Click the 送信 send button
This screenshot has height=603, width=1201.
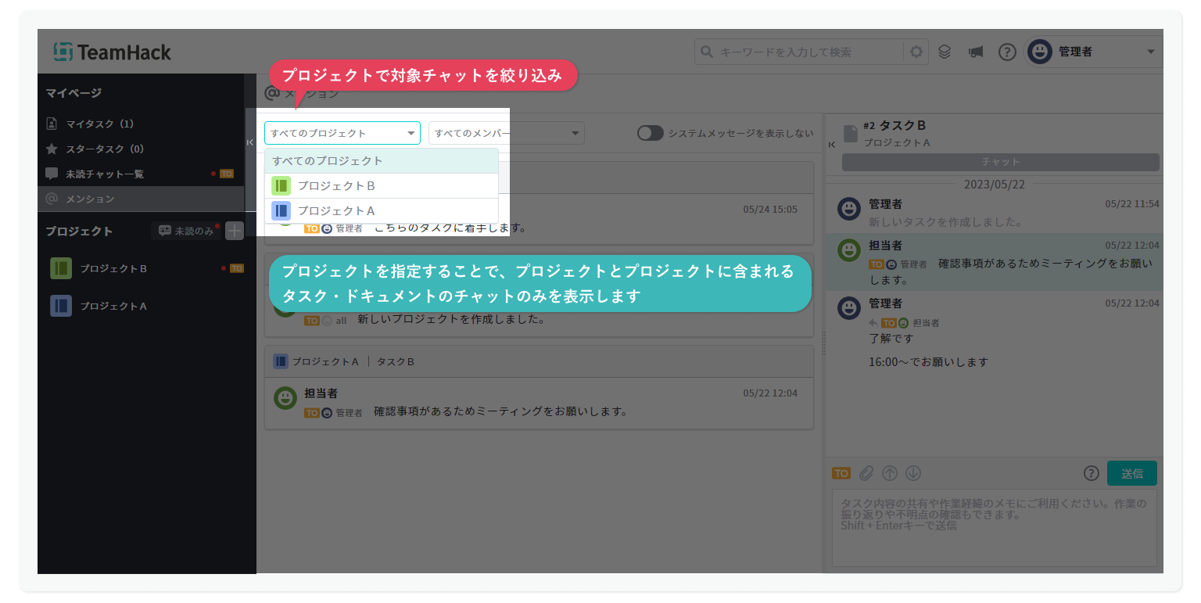click(x=1131, y=473)
